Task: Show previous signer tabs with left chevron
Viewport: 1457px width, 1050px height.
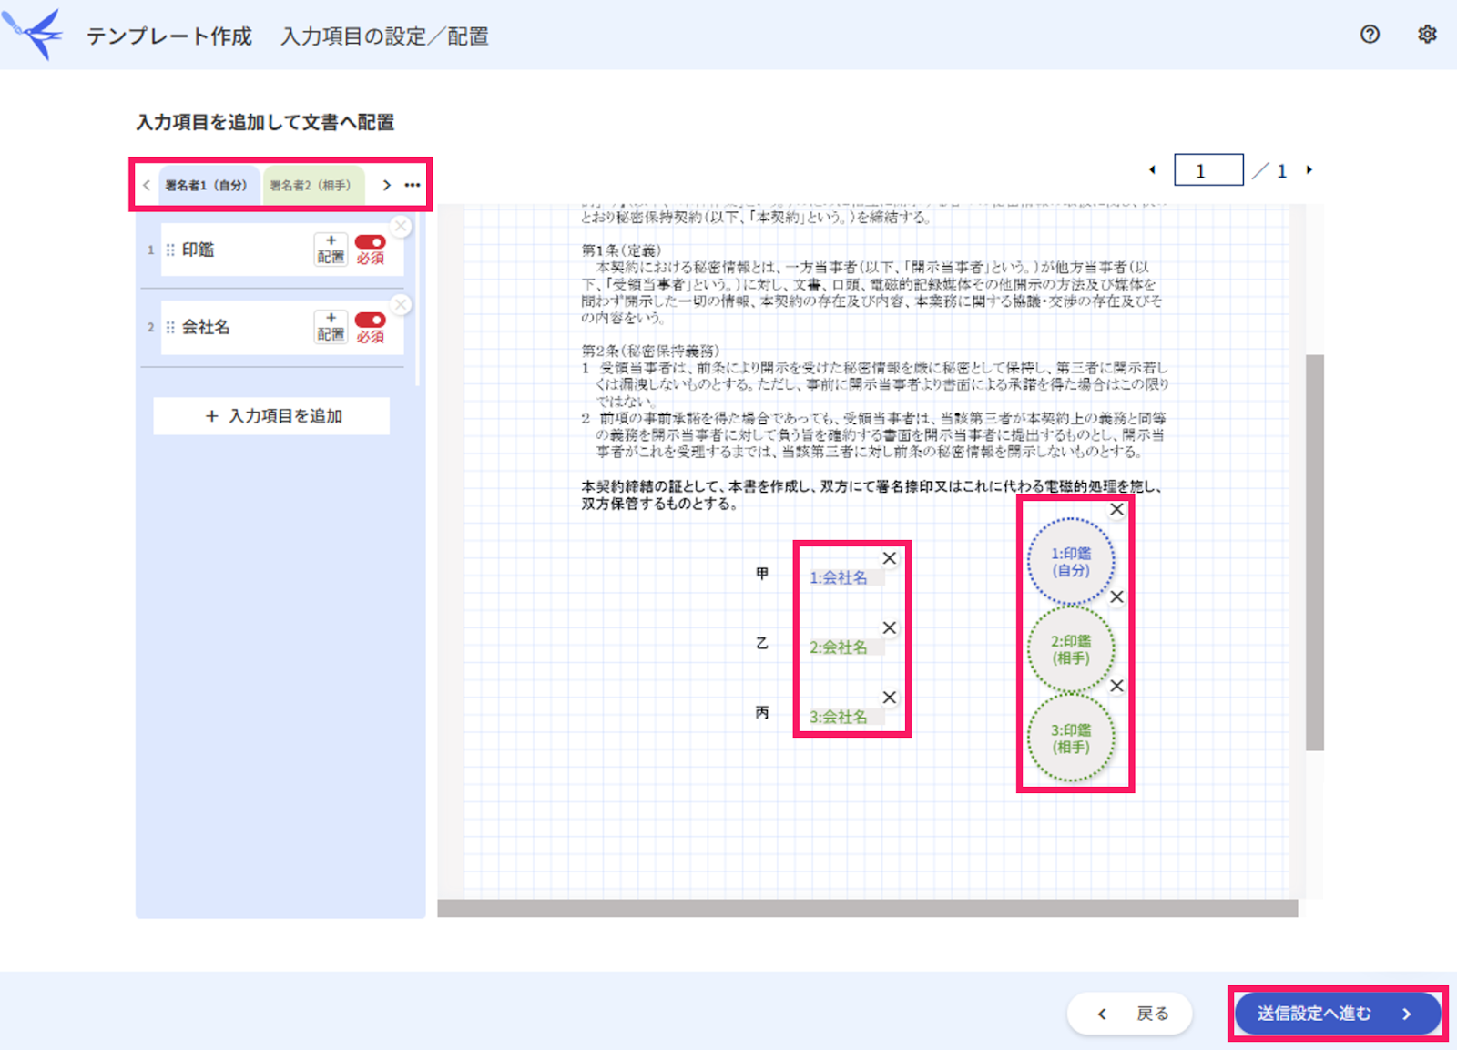Action: 147,185
